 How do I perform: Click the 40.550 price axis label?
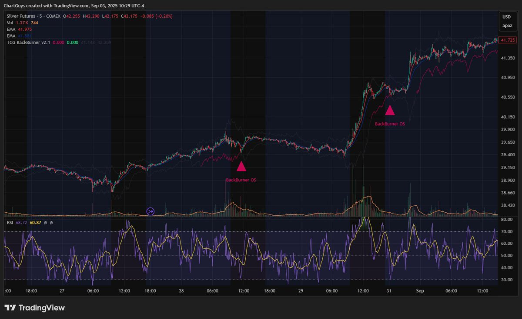[507, 97]
